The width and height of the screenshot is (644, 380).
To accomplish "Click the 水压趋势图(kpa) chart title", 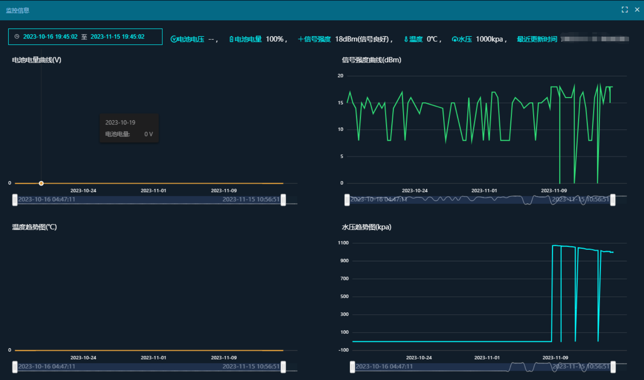I will (366, 227).
